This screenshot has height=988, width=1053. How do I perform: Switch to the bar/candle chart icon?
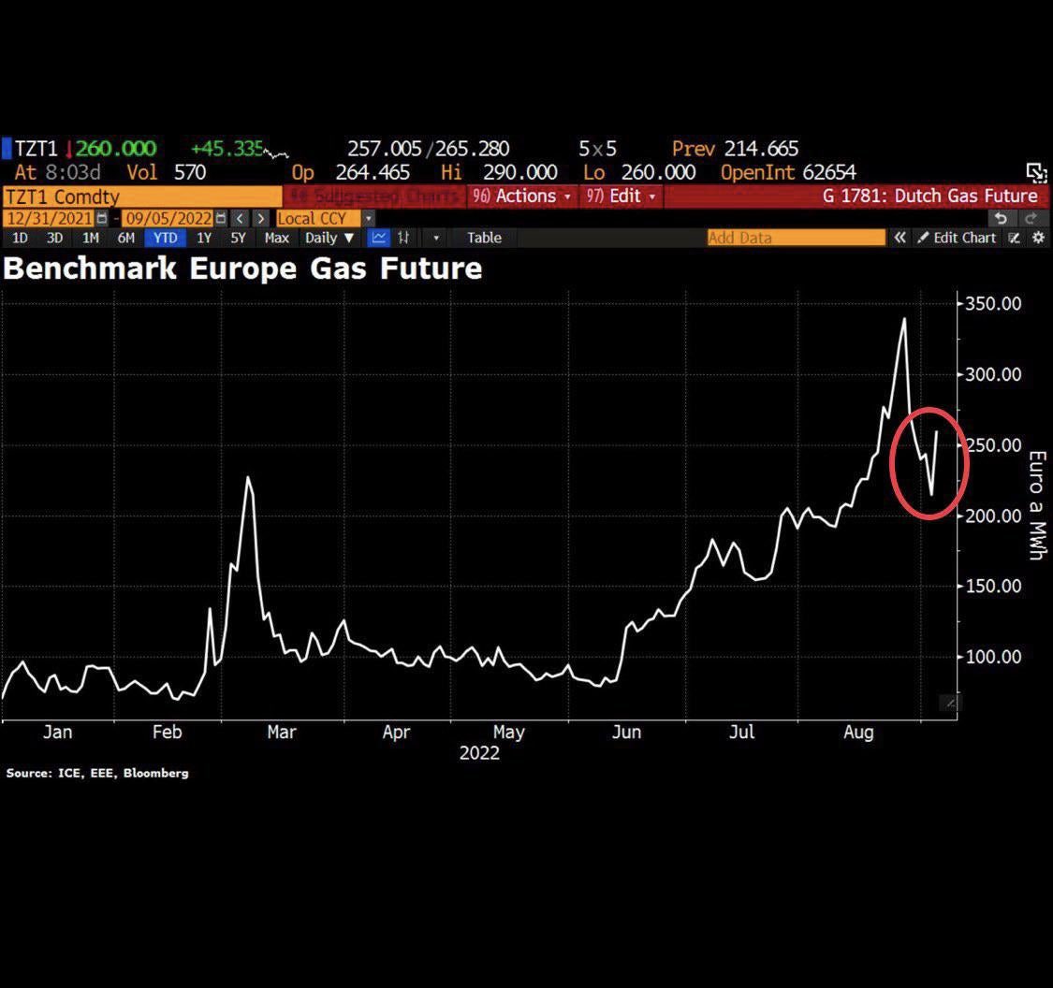[403, 238]
